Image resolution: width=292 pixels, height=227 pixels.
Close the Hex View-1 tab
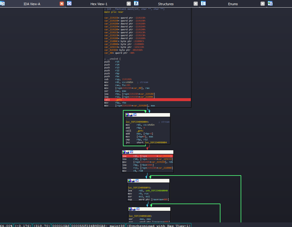(x=129, y=4)
